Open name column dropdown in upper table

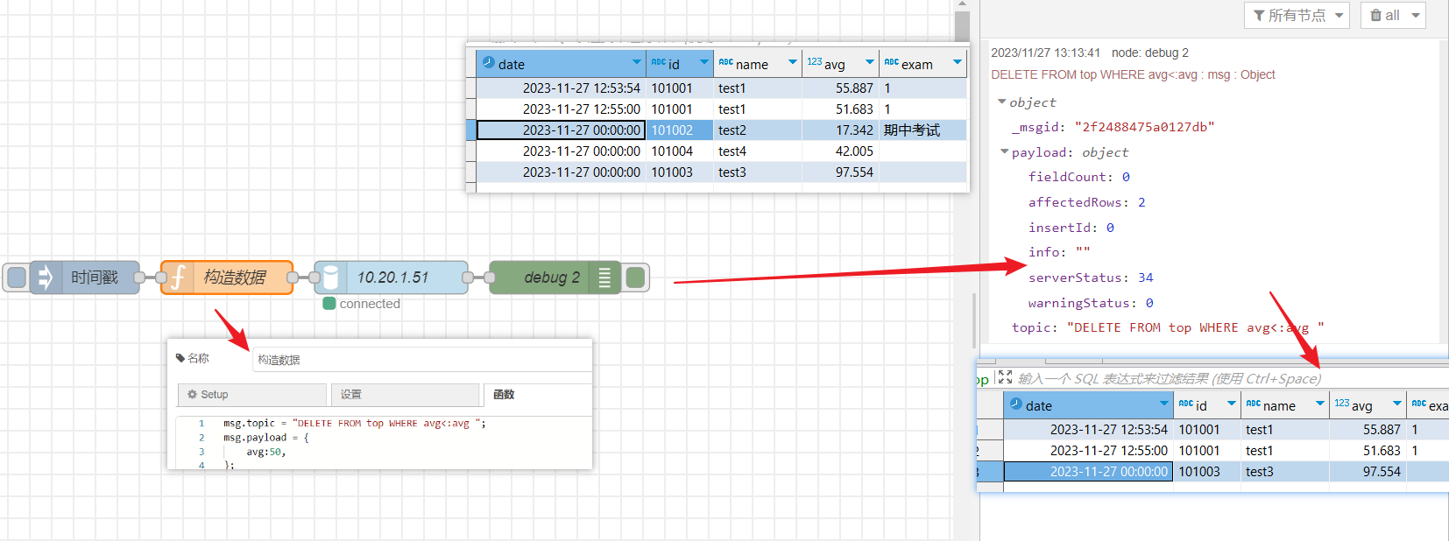793,62
